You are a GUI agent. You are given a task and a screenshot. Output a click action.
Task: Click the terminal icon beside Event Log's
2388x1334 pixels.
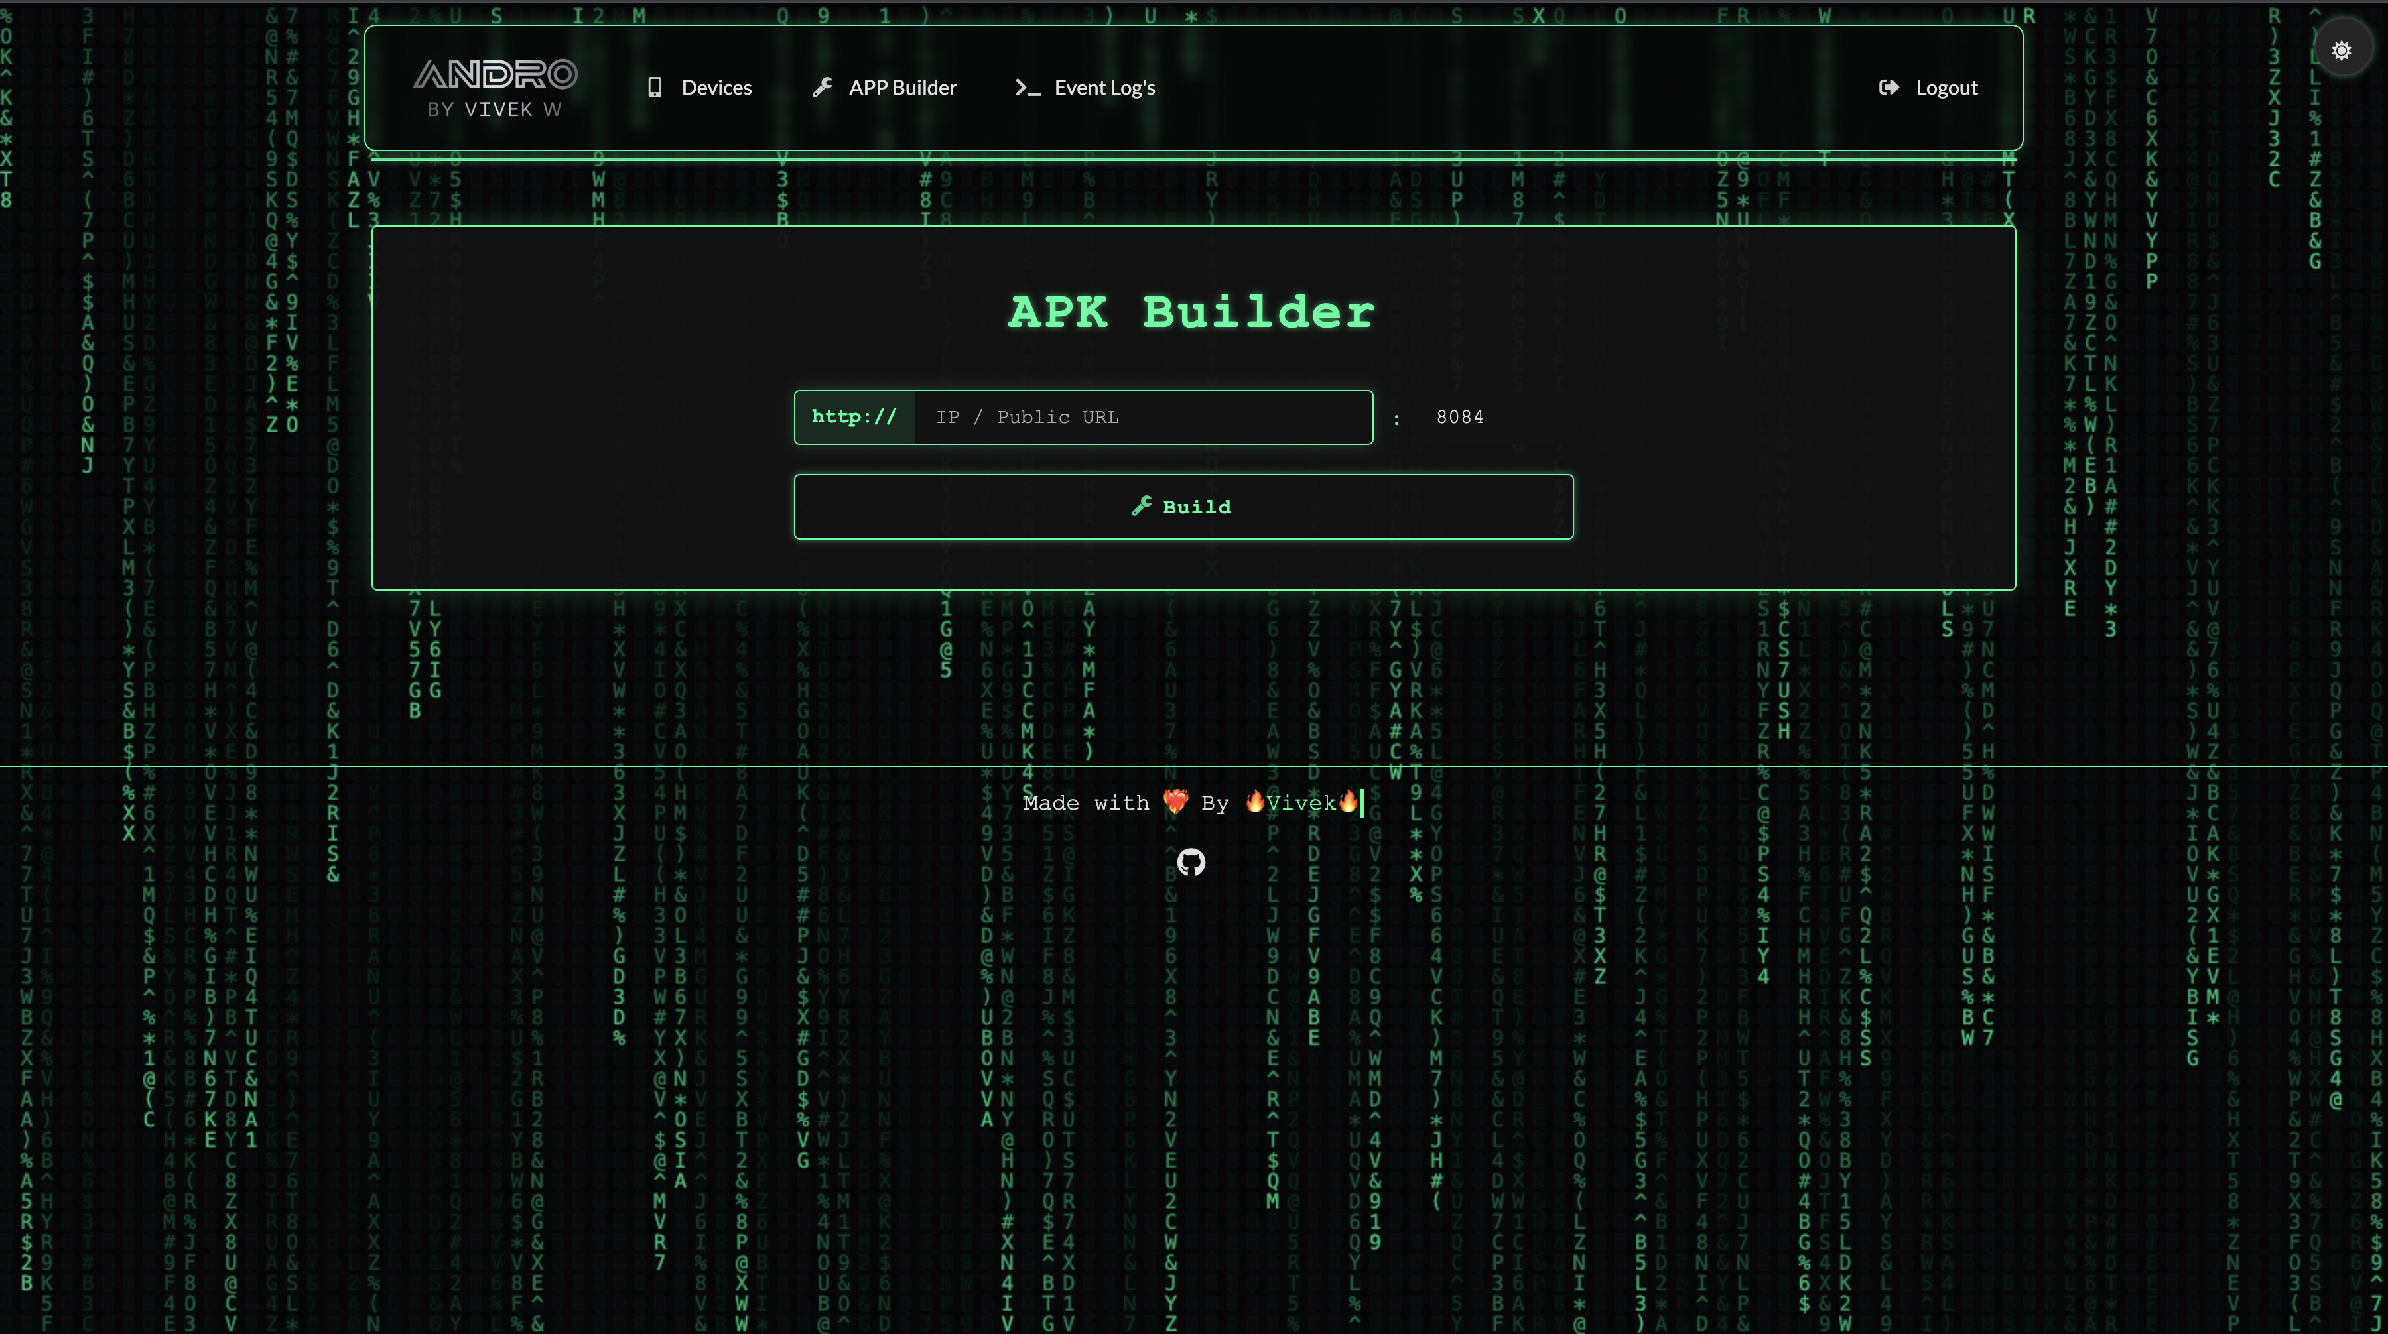point(1027,87)
